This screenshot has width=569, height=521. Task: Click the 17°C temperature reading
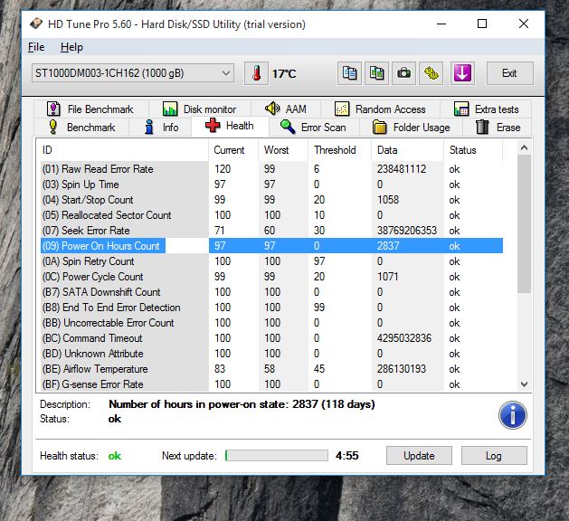tap(284, 73)
